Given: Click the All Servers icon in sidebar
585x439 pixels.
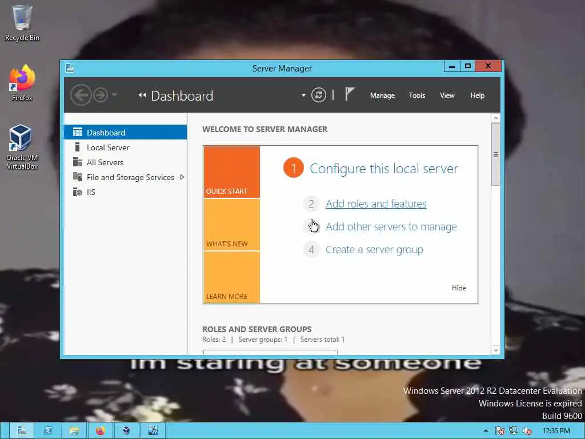Looking at the screenshot, I should (78, 162).
